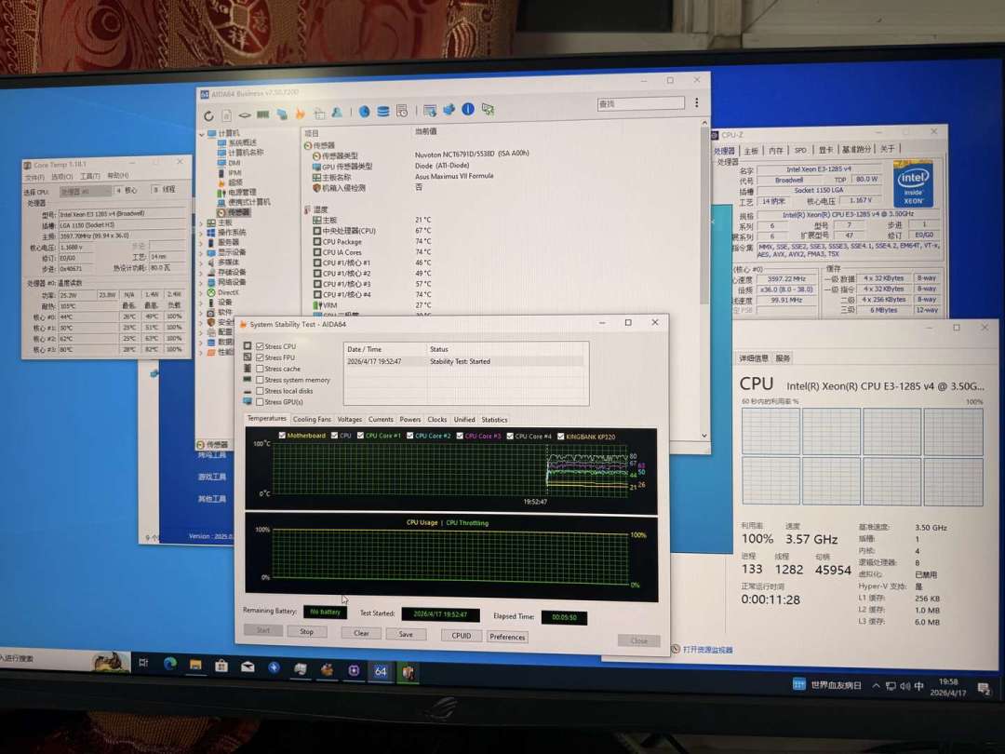Enable the Stress local disks checkbox
The image size is (1005, 754).
260,391
